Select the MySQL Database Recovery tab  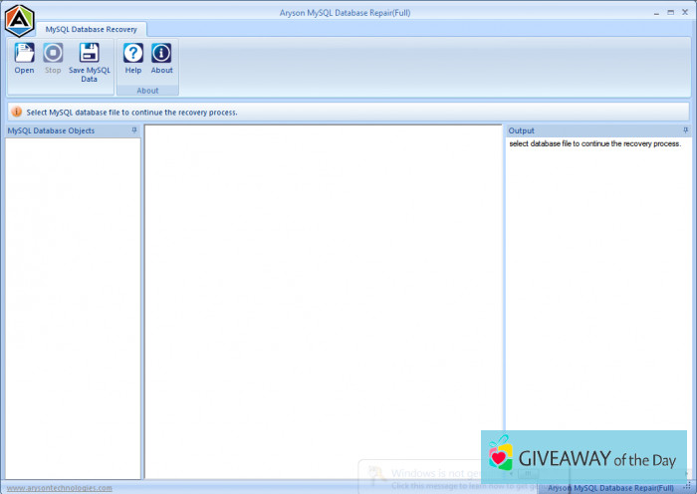pyautogui.click(x=91, y=29)
